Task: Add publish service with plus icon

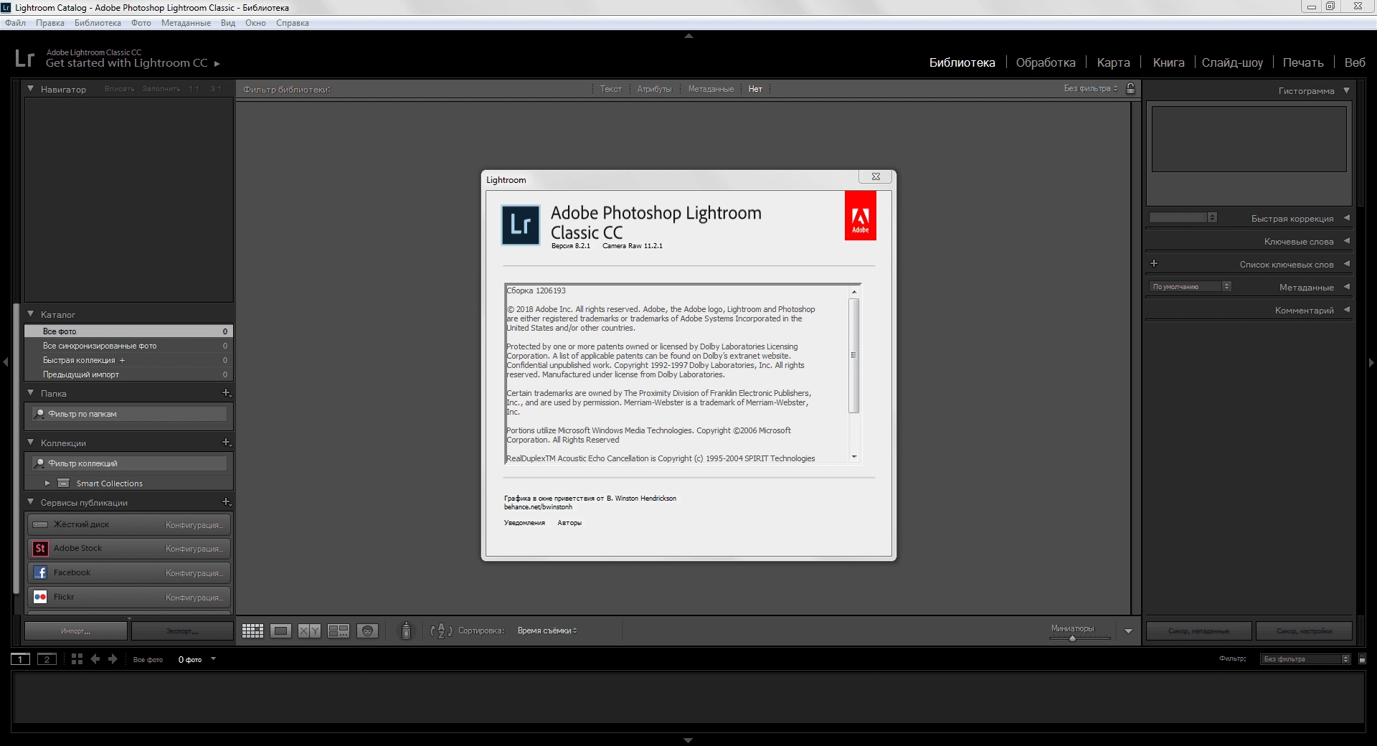Action: [227, 502]
